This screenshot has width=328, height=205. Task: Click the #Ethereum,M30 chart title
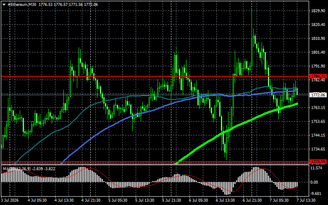pos(22,5)
